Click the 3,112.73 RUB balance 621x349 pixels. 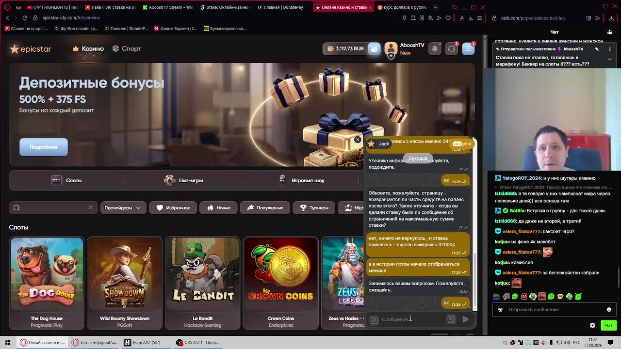[x=345, y=49]
